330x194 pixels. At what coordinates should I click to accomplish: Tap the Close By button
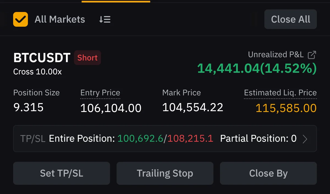pyautogui.click(x=268, y=173)
